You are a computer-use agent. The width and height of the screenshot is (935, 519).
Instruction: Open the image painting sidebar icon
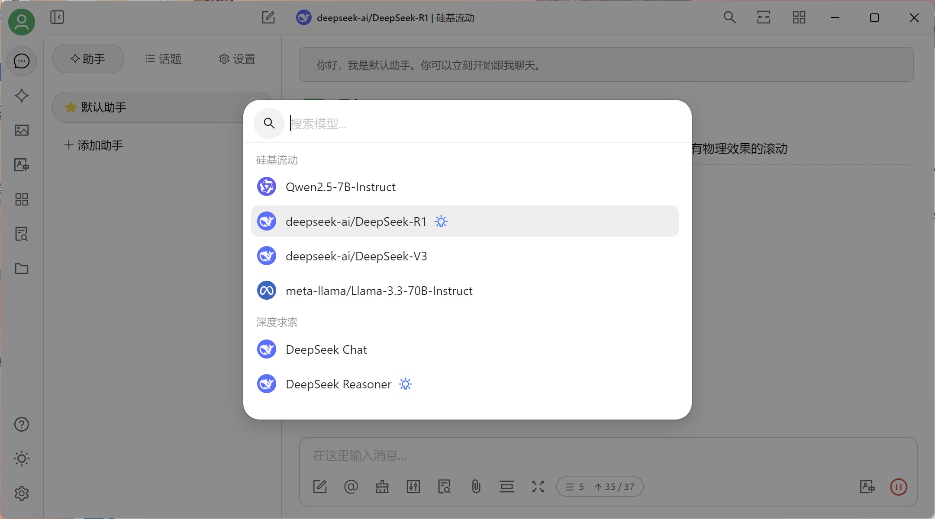coord(22,130)
